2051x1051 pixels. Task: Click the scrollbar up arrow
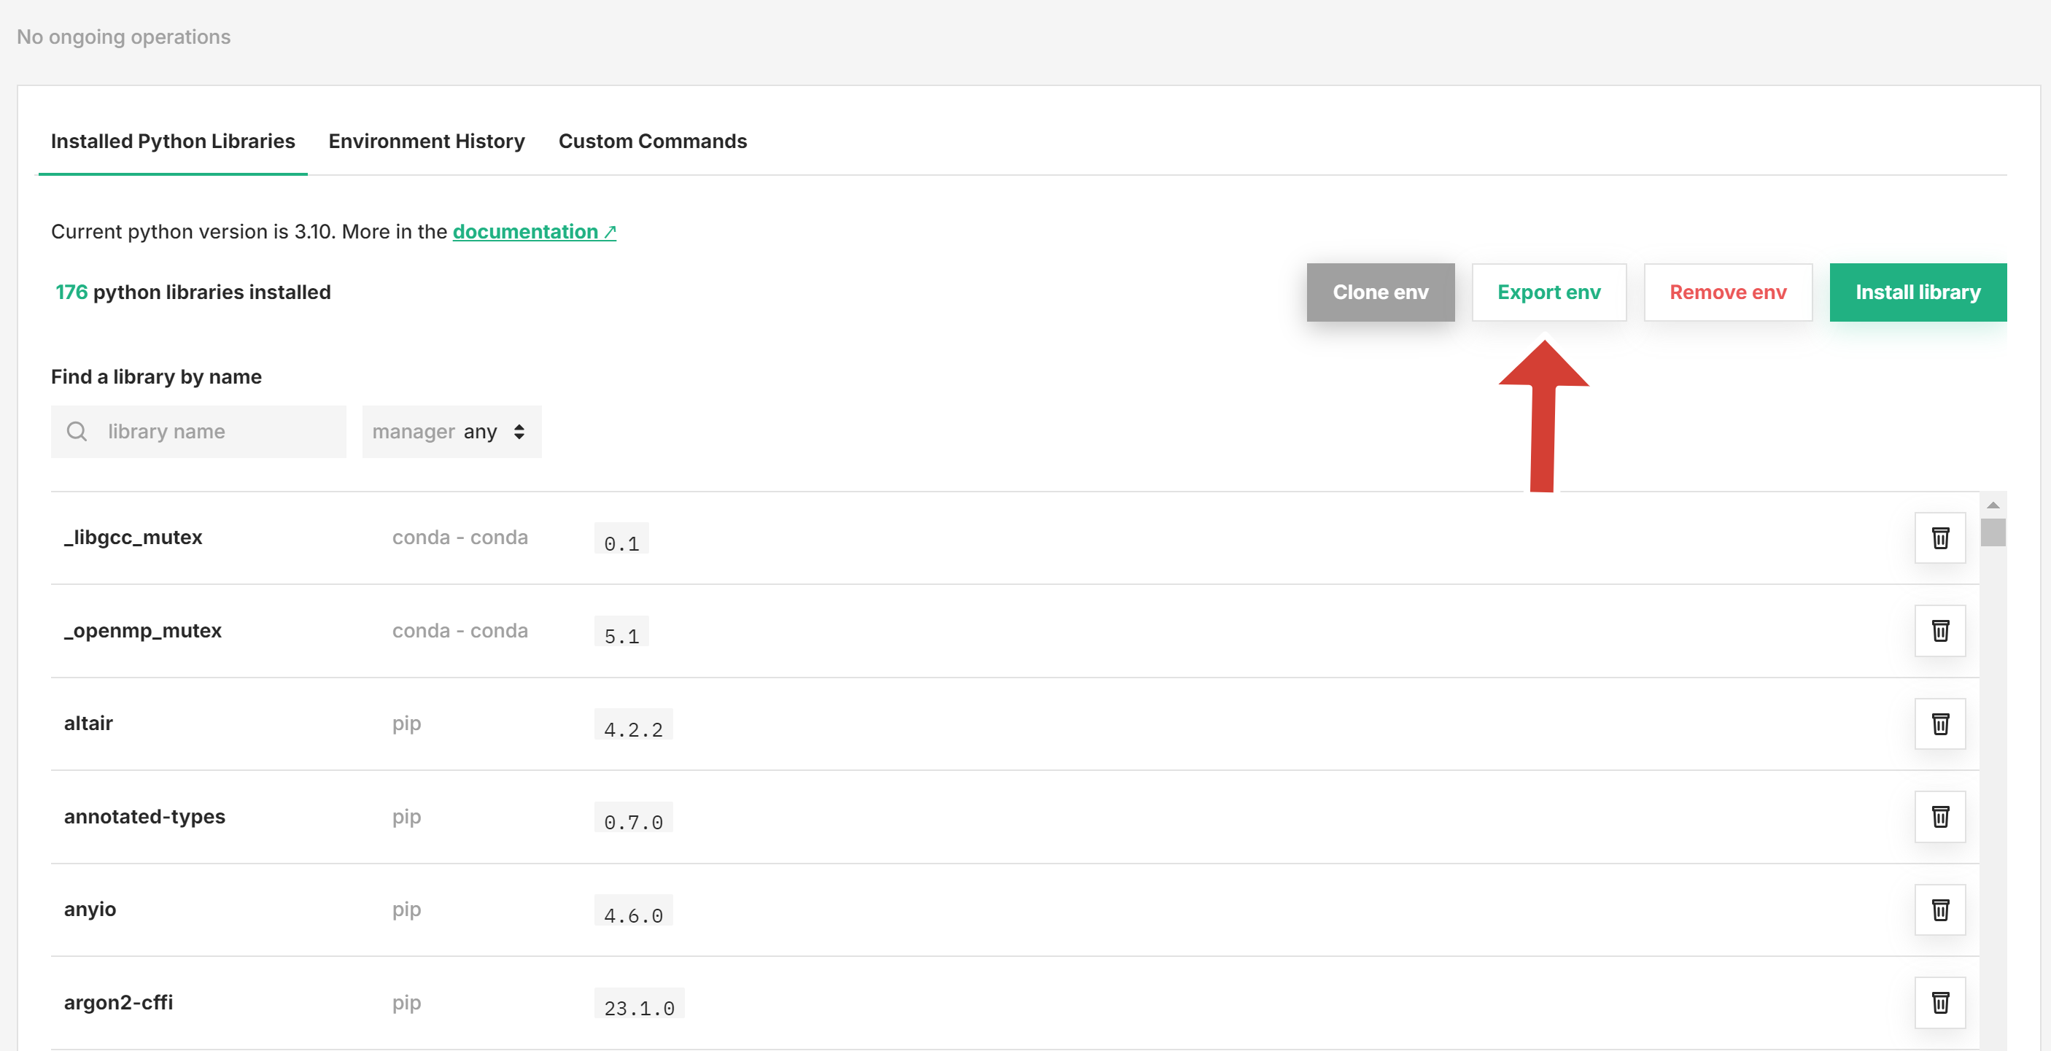[x=1993, y=505]
